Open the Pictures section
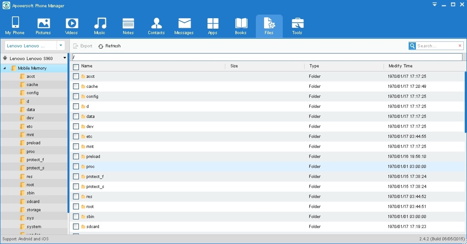467x244 pixels. click(x=43, y=26)
